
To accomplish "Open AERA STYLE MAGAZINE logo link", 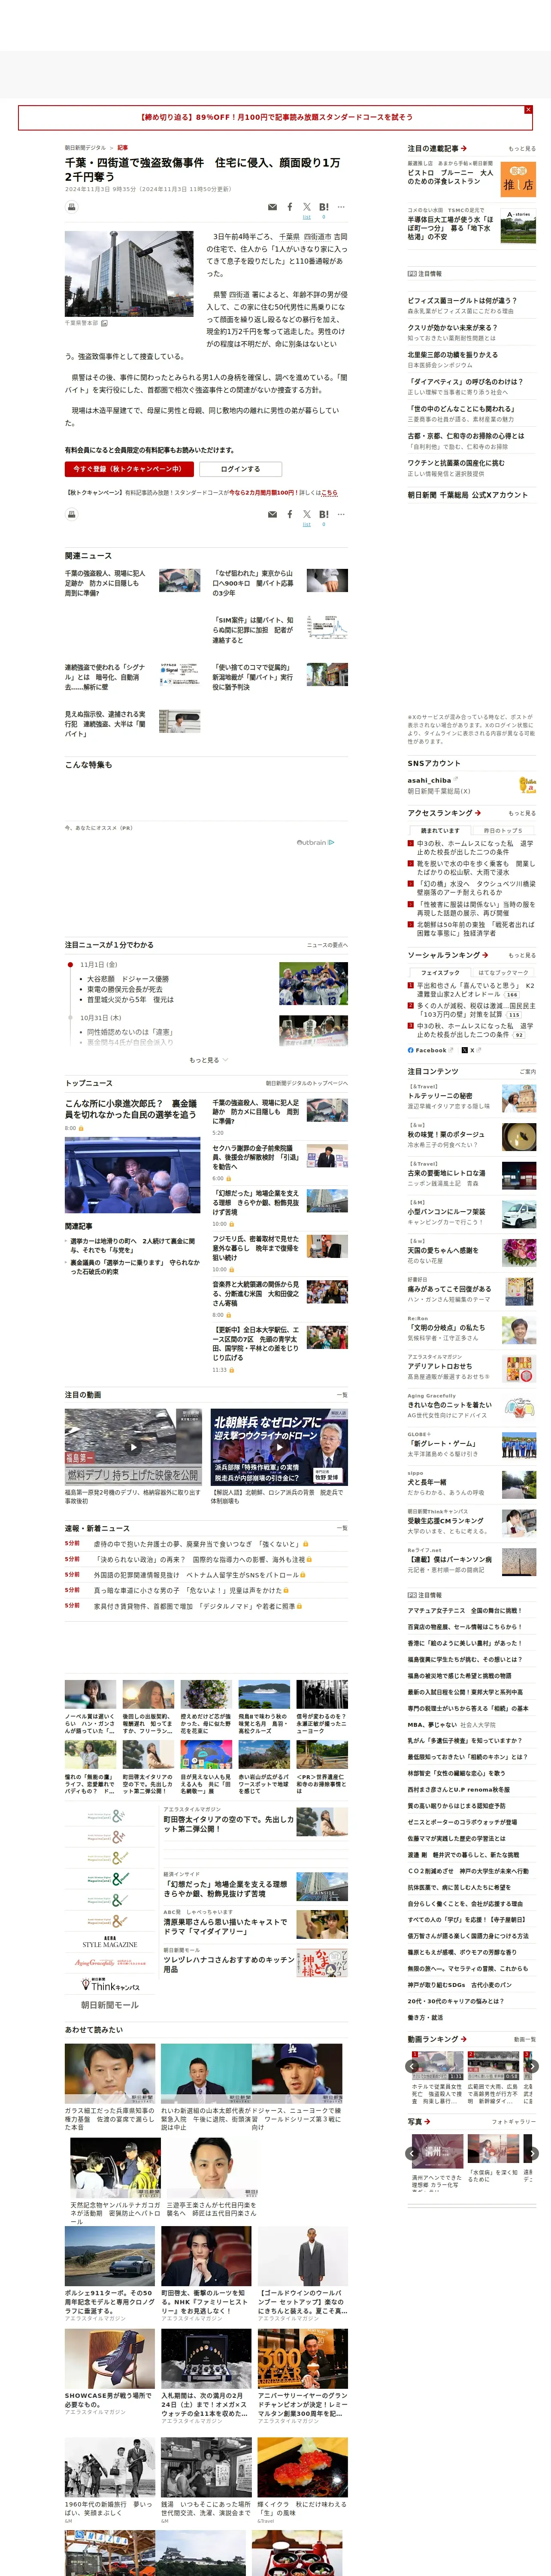I will (x=110, y=1942).
